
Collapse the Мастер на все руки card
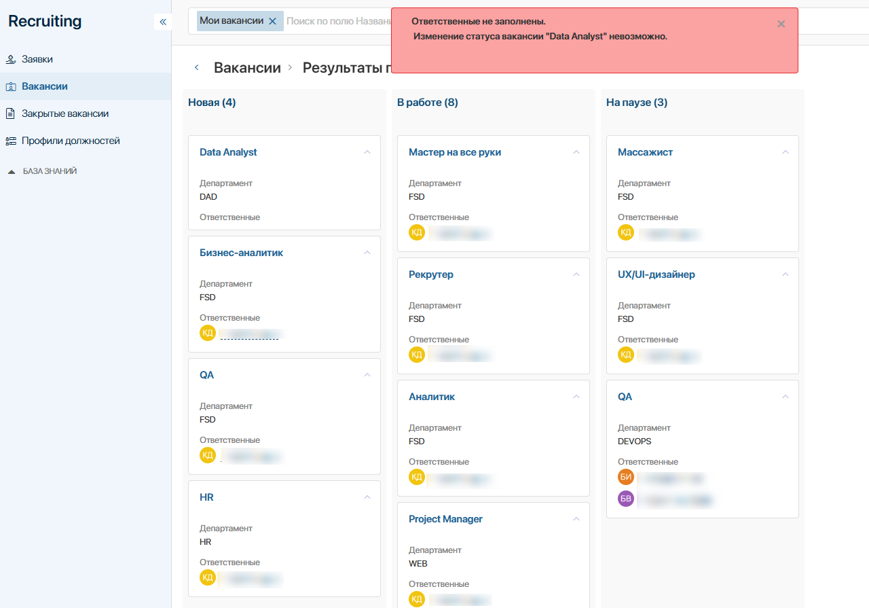click(576, 152)
